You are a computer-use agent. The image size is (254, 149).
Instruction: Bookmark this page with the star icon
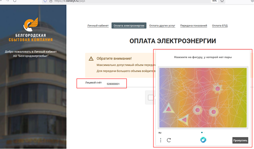pyautogui.click(x=222, y=1)
